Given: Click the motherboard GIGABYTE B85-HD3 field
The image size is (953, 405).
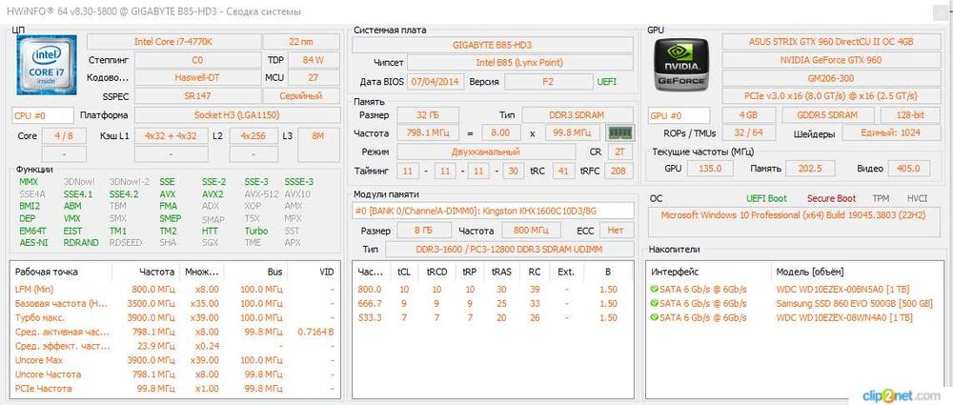Looking at the screenshot, I should [x=493, y=45].
